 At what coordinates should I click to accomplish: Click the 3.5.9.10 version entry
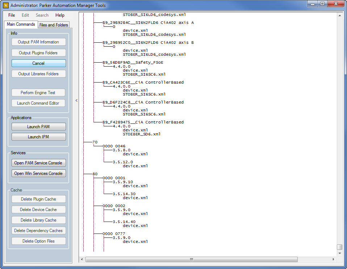123,182
